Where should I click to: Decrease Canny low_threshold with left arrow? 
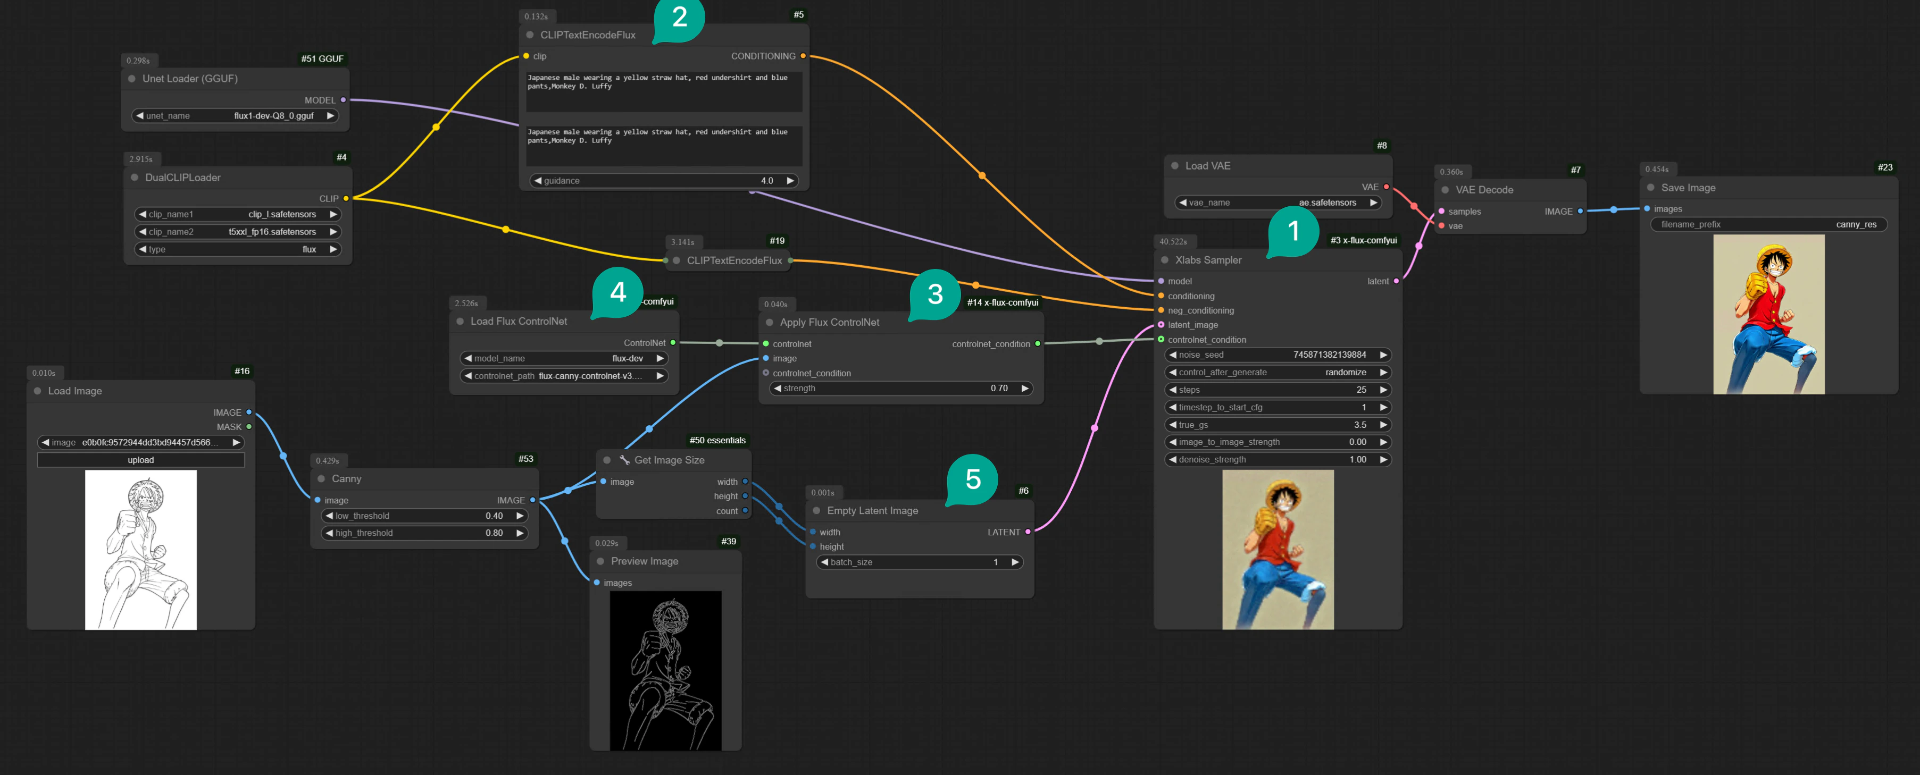[329, 516]
